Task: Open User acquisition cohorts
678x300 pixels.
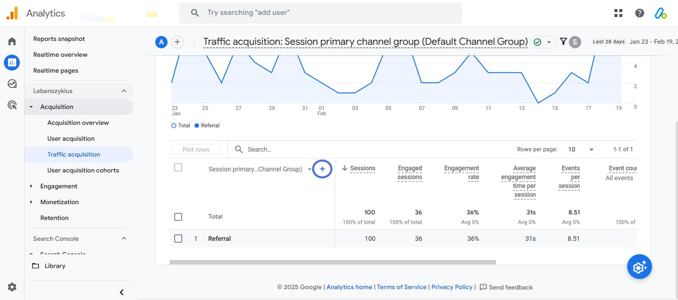Action: point(83,170)
